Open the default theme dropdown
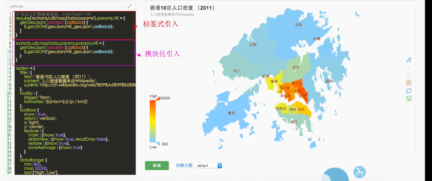 click(208, 166)
